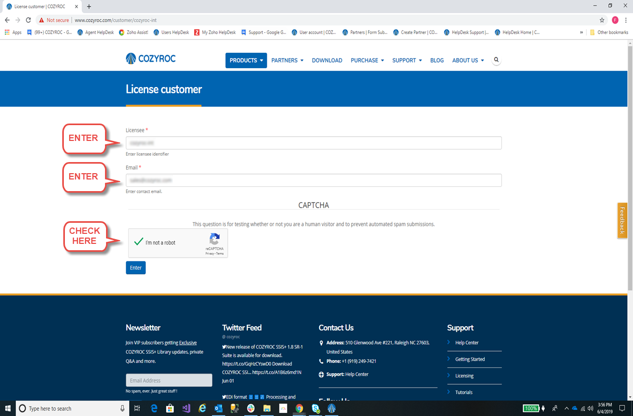Click the browser back arrow
Viewport: 633px width, 416px height.
click(7, 20)
